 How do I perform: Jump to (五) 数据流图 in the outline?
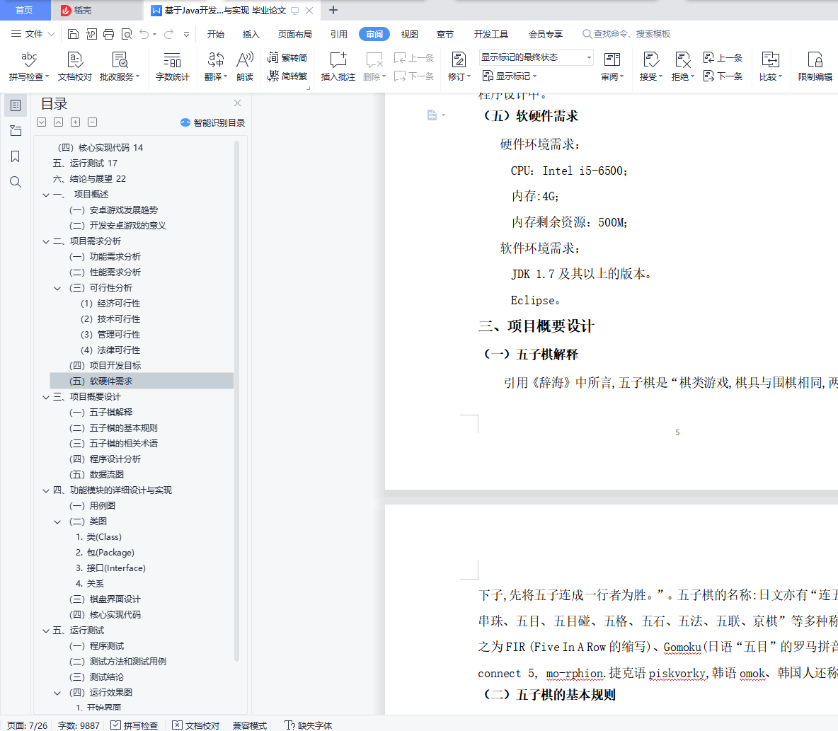[x=97, y=475]
